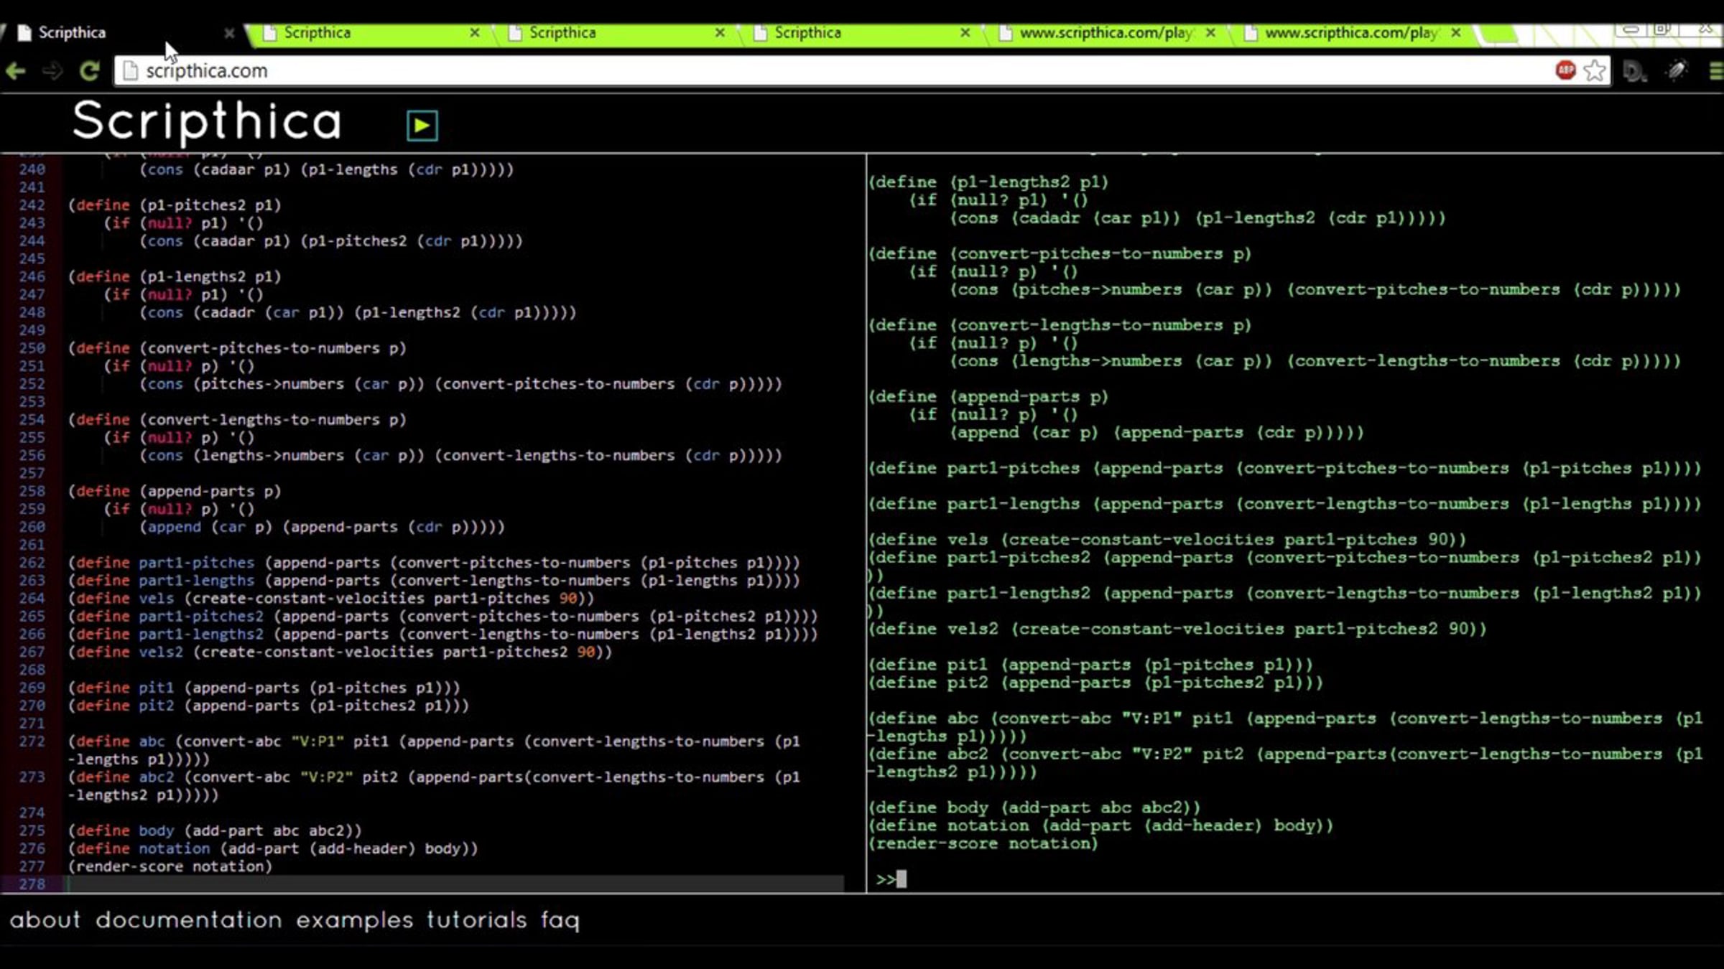Click the empty editor line 278
This screenshot has width=1724, height=969.
click(455, 884)
